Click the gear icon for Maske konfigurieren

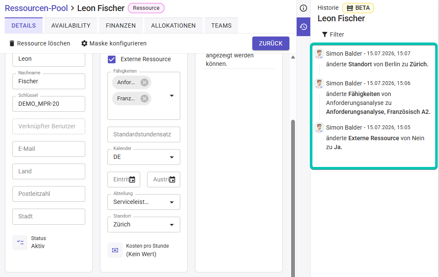pyautogui.click(x=84, y=43)
